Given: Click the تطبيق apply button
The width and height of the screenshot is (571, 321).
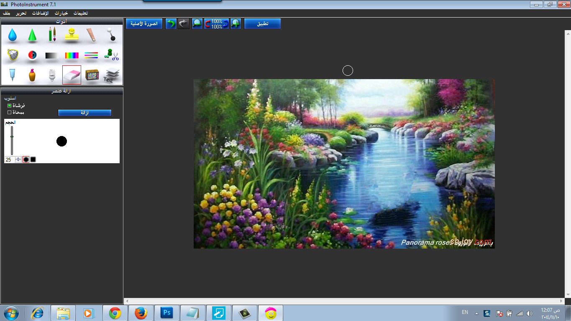Looking at the screenshot, I should [263, 23].
